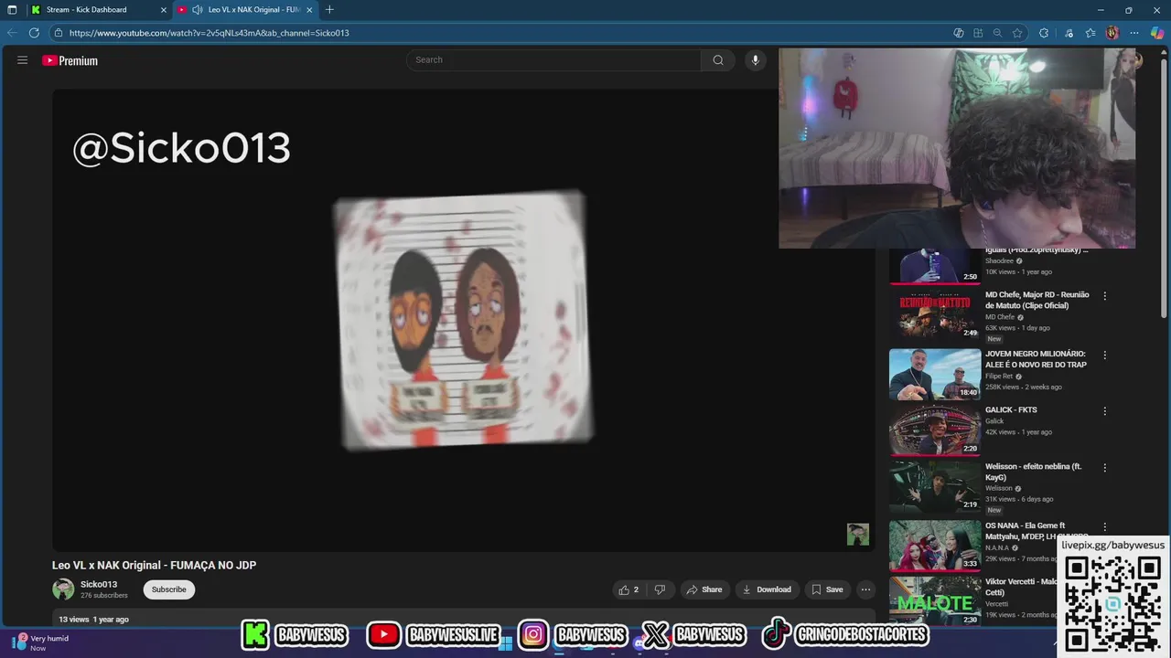Screen dimensions: 1171x658
Task: Play OS NANA Ela Geme thumbnail
Action: click(935, 546)
